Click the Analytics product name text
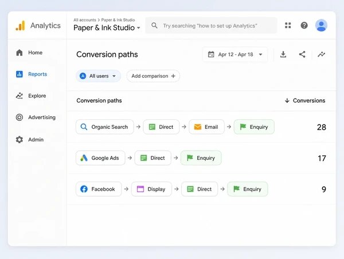 point(45,26)
